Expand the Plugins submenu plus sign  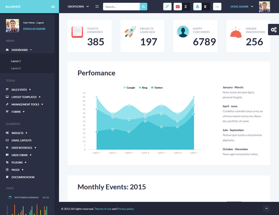26,162
